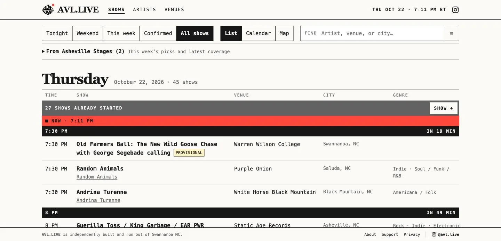Expand the 27 already-started shows with SHOW +
The height and width of the screenshot is (241, 501).
click(x=444, y=108)
